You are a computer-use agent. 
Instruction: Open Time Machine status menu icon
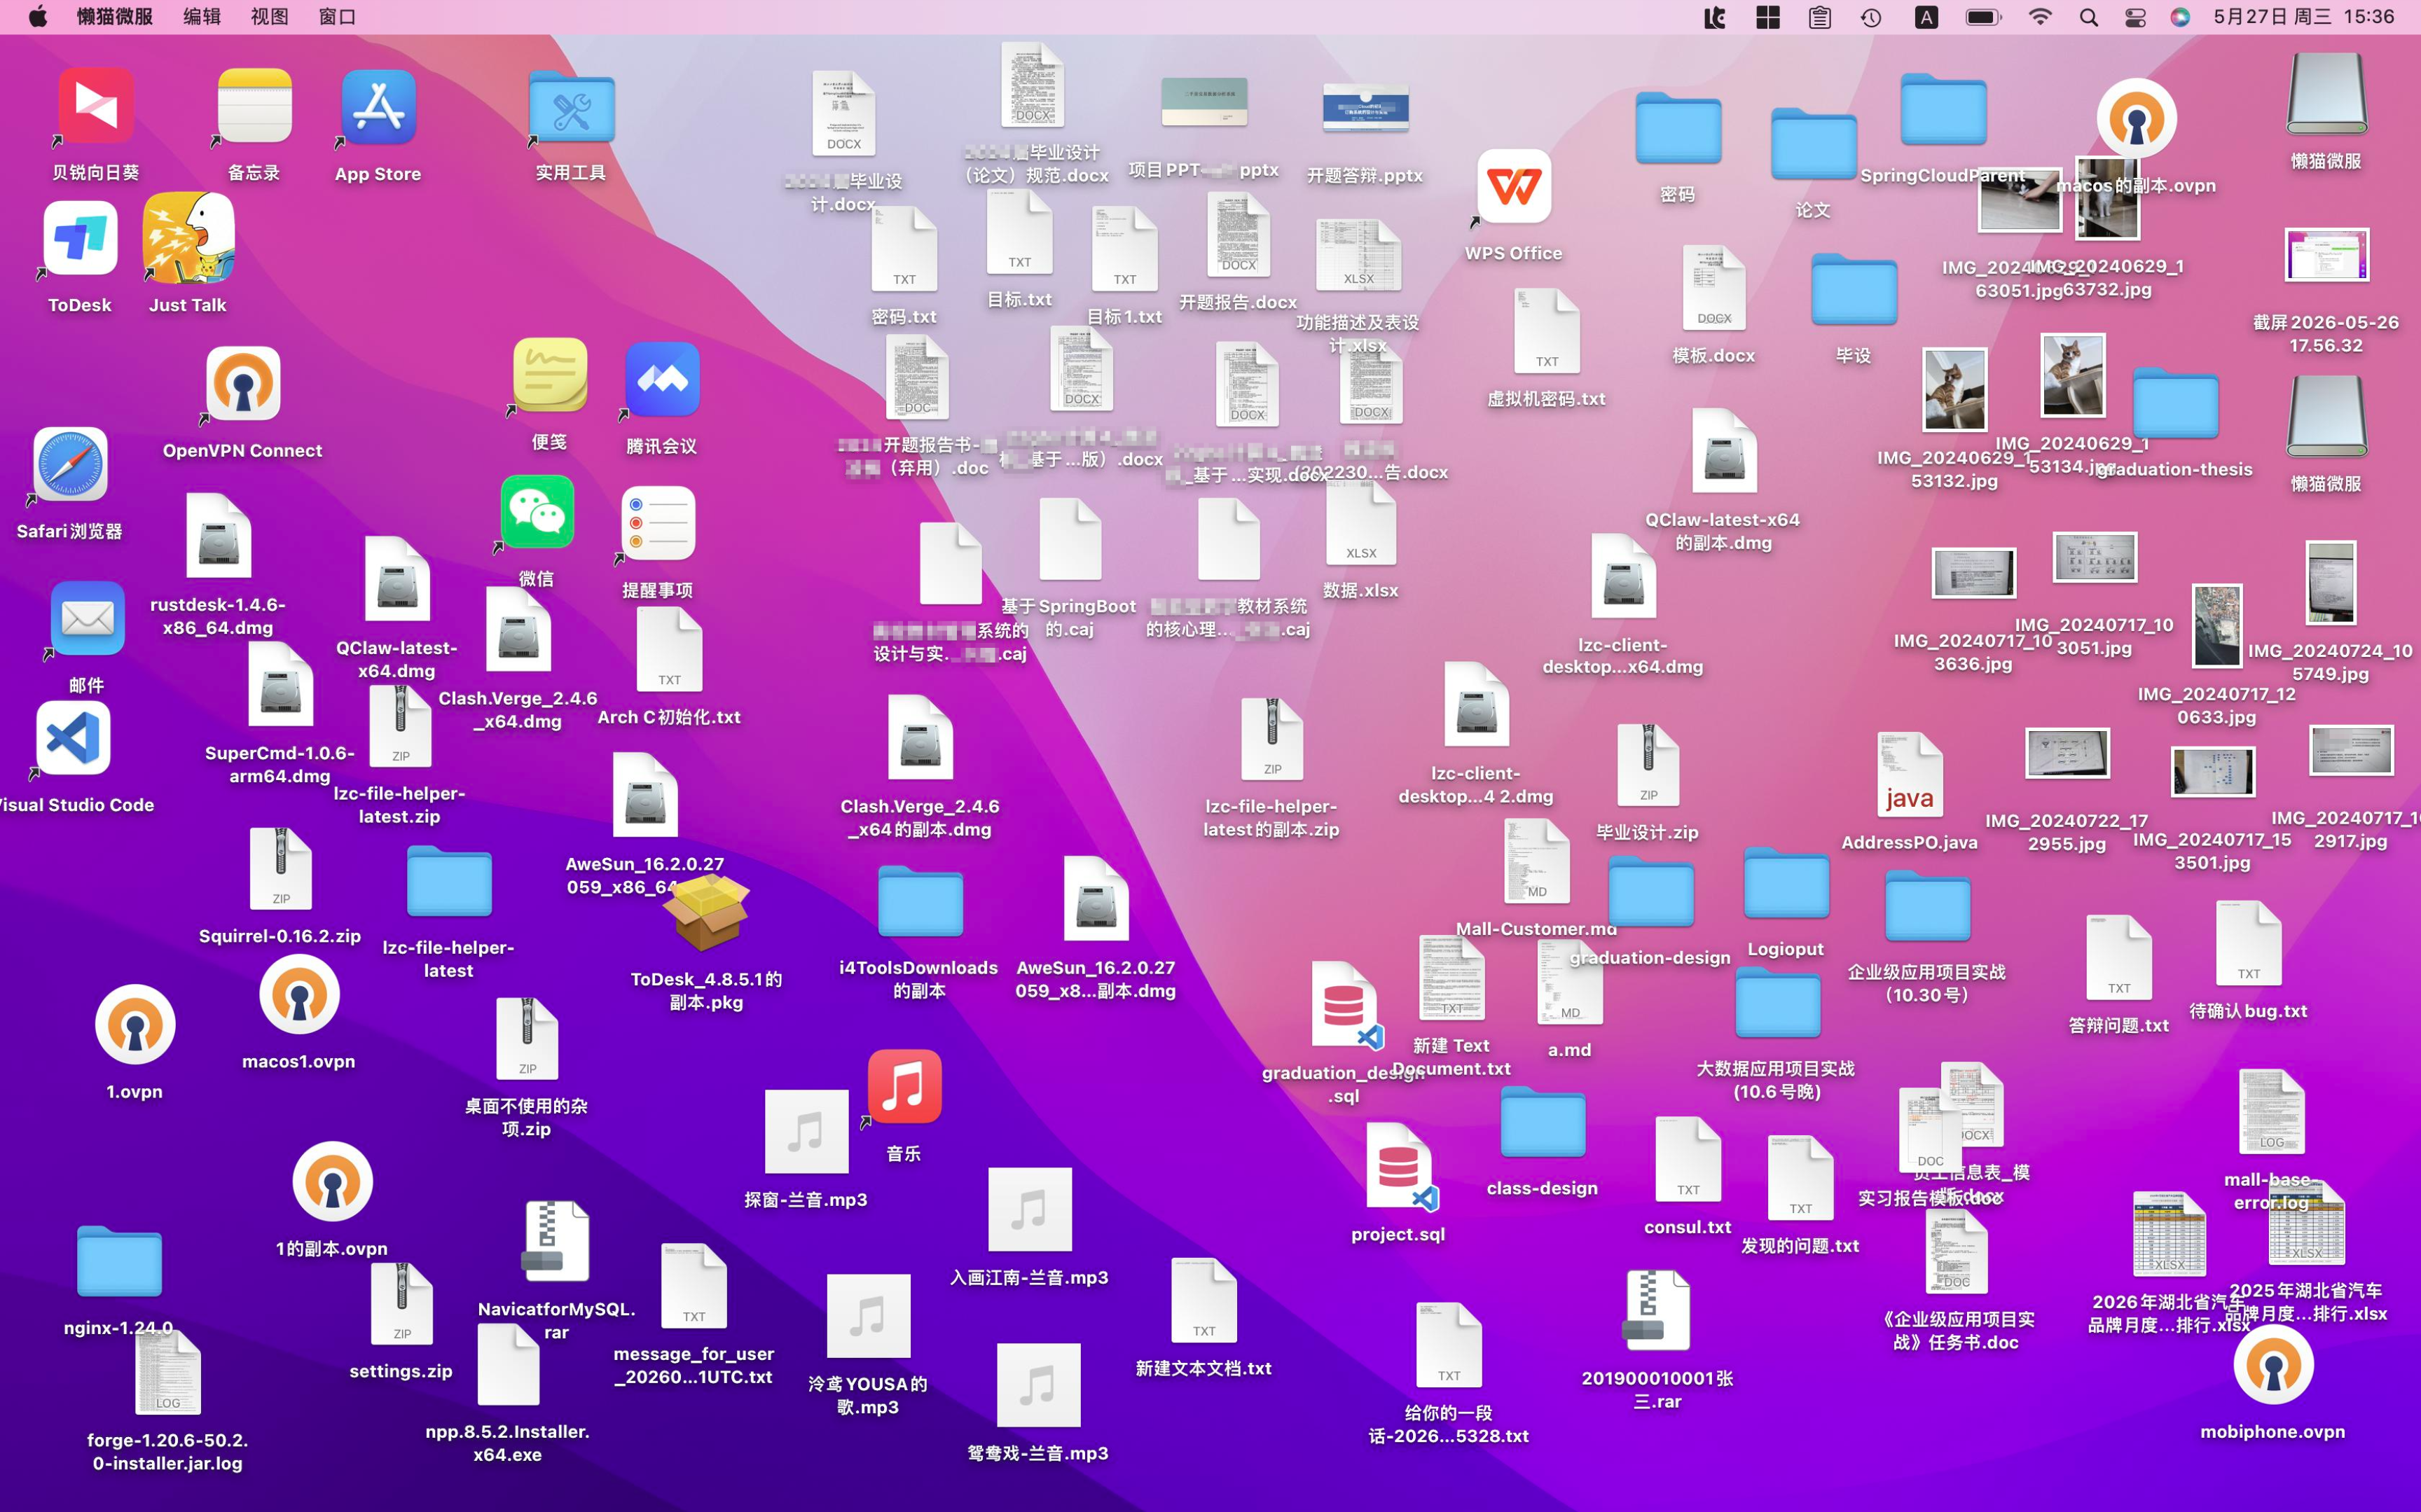tap(1871, 17)
